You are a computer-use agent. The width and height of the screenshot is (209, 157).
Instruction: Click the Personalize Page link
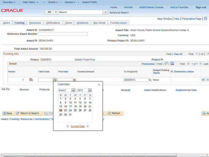tap(192, 19)
